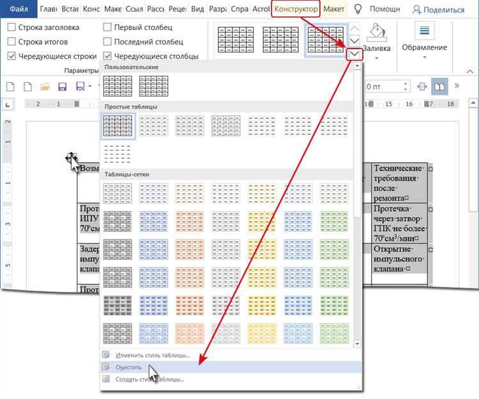Image resolution: width=479 pixels, height=399 pixels.
Task: Pick second custom style under Пользовательские
Action: [154, 86]
